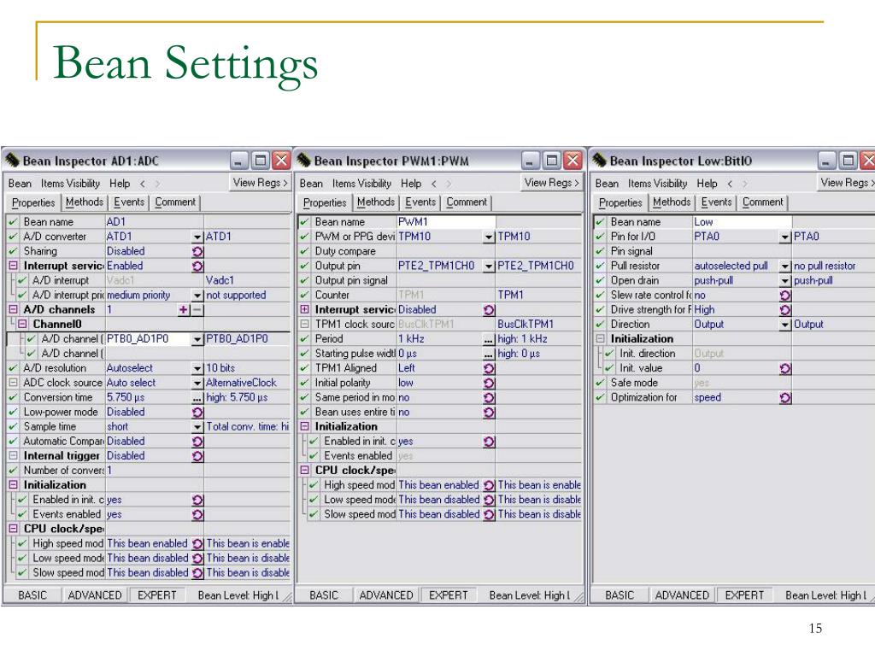
Task: Click Sample time row checkmark in AD1
Action: [x=13, y=426]
